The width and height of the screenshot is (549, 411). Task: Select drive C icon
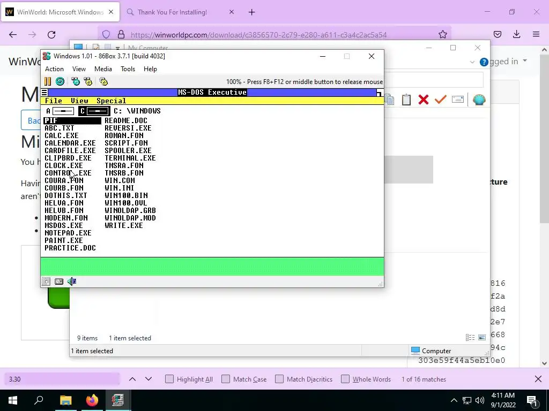tap(94, 111)
